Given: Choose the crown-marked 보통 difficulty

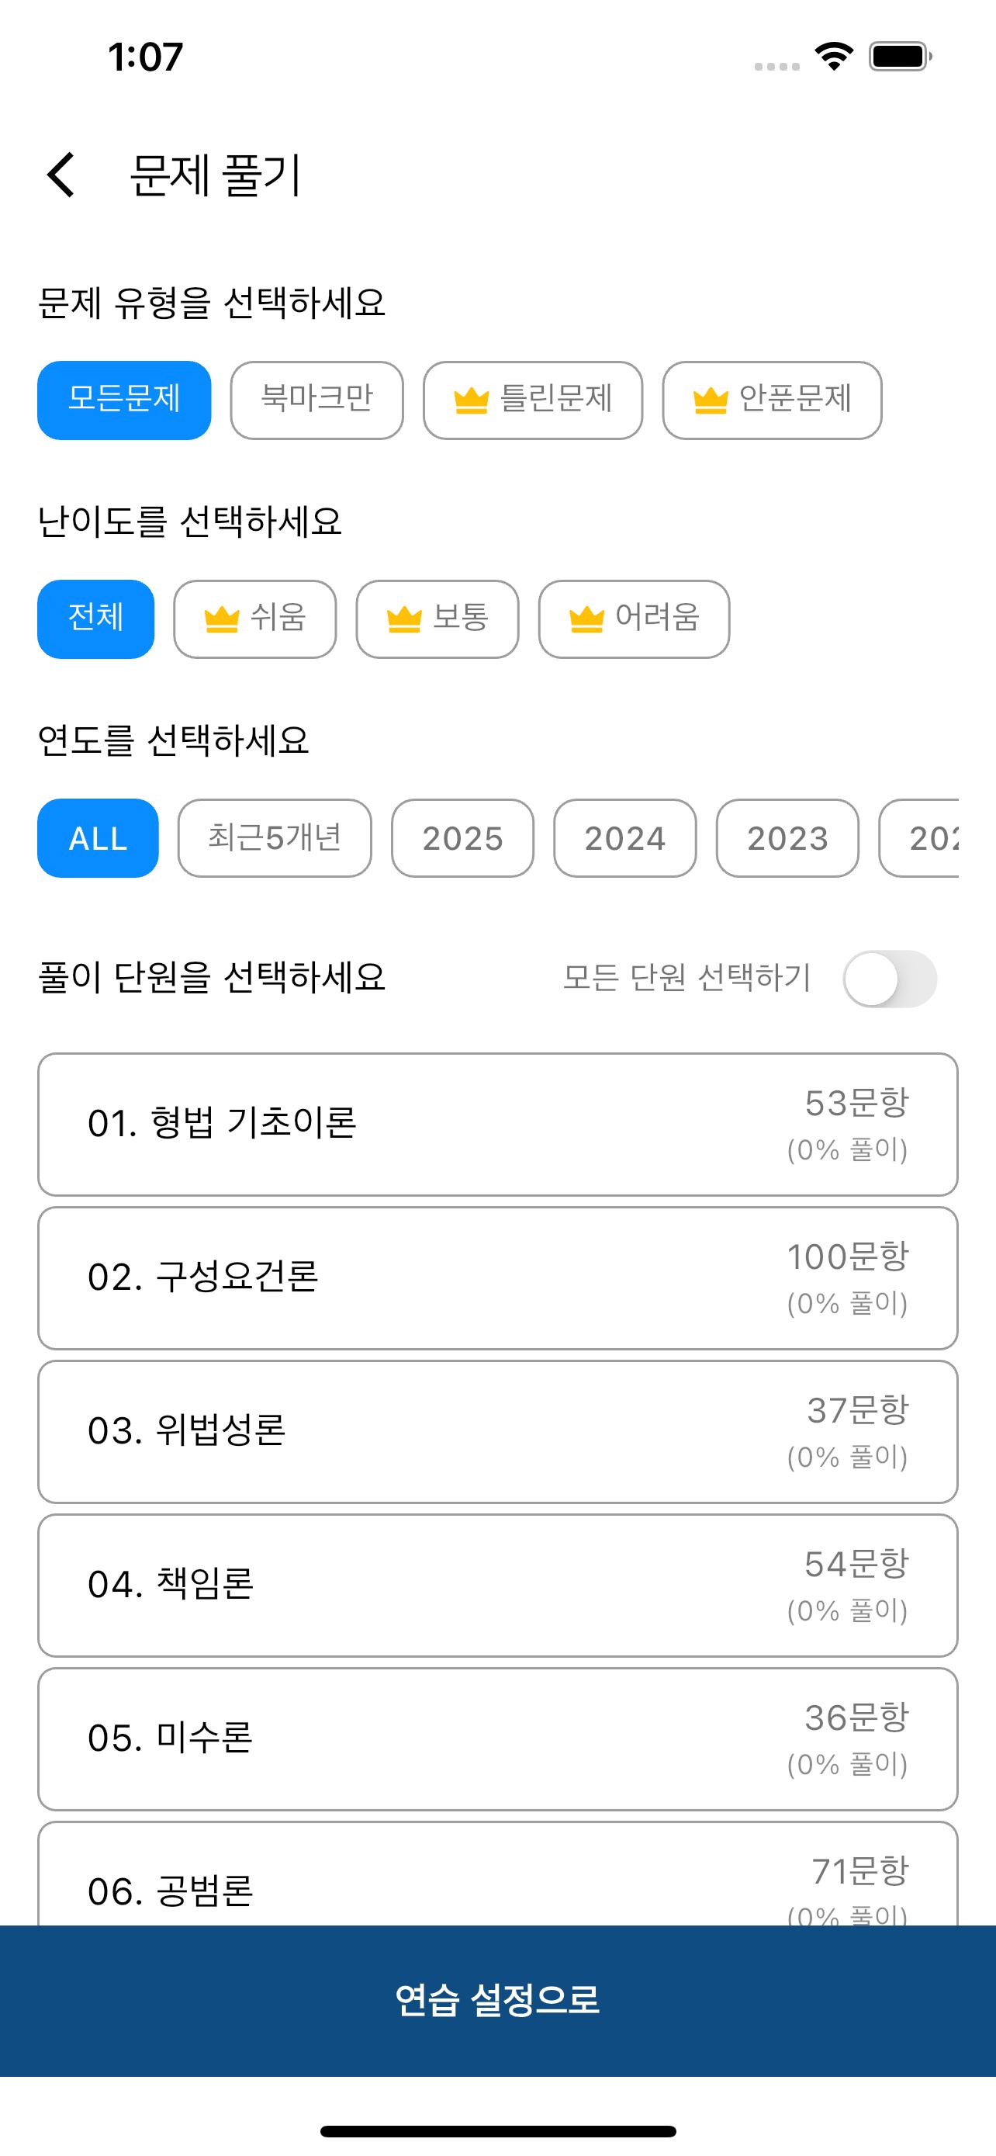Looking at the screenshot, I should click(x=437, y=619).
